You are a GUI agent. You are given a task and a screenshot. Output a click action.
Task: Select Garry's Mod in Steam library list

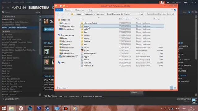click(x=7, y=66)
